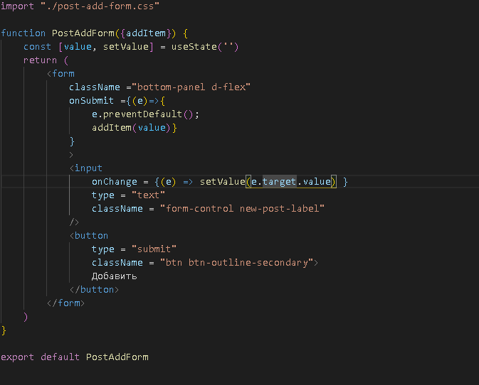Click the return keyword
Image resolution: width=479 pixels, height=385 pixels.
tap(40, 60)
